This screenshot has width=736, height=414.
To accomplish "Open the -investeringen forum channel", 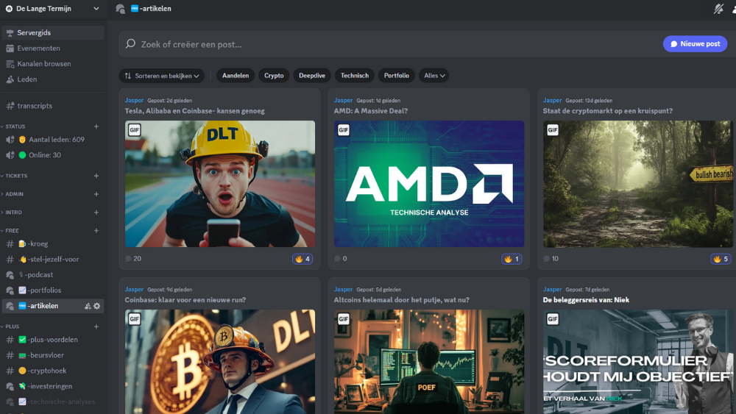I will pos(52,386).
